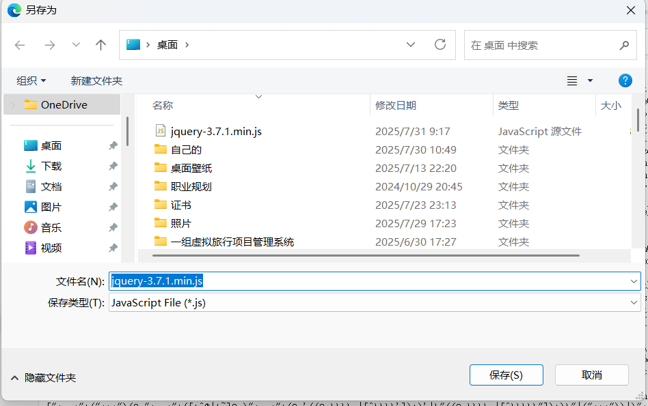The width and height of the screenshot is (648, 406).
Task: Click folder icon of 桌面壁纸
Action: (x=161, y=167)
